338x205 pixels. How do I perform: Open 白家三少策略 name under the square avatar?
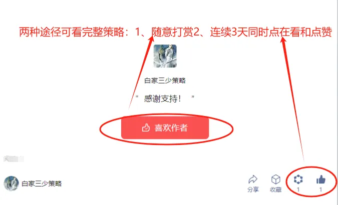click(165, 80)
